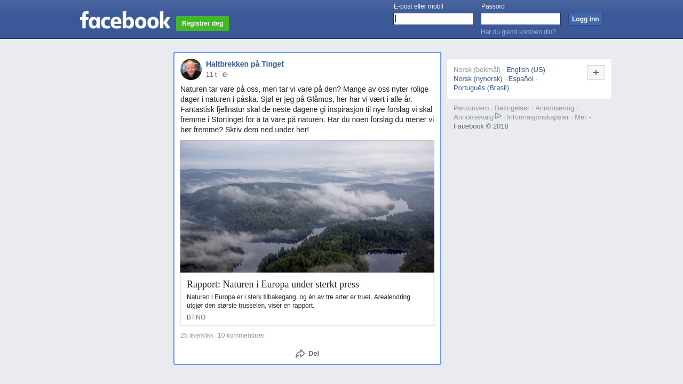Open the Personvern footer link
Screen dimensions: 683x384
471,108
